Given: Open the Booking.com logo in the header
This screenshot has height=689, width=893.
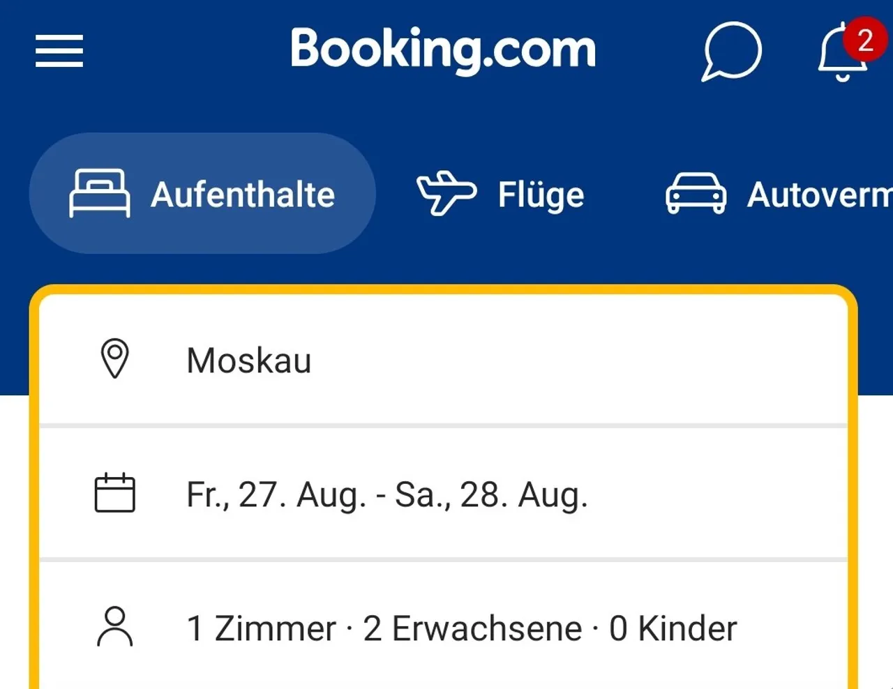Looking at the screenshot, I should click(x=444, y=49).
